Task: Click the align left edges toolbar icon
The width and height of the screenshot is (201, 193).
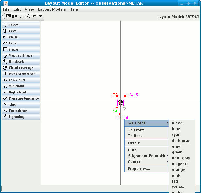Action: [28, 16]
